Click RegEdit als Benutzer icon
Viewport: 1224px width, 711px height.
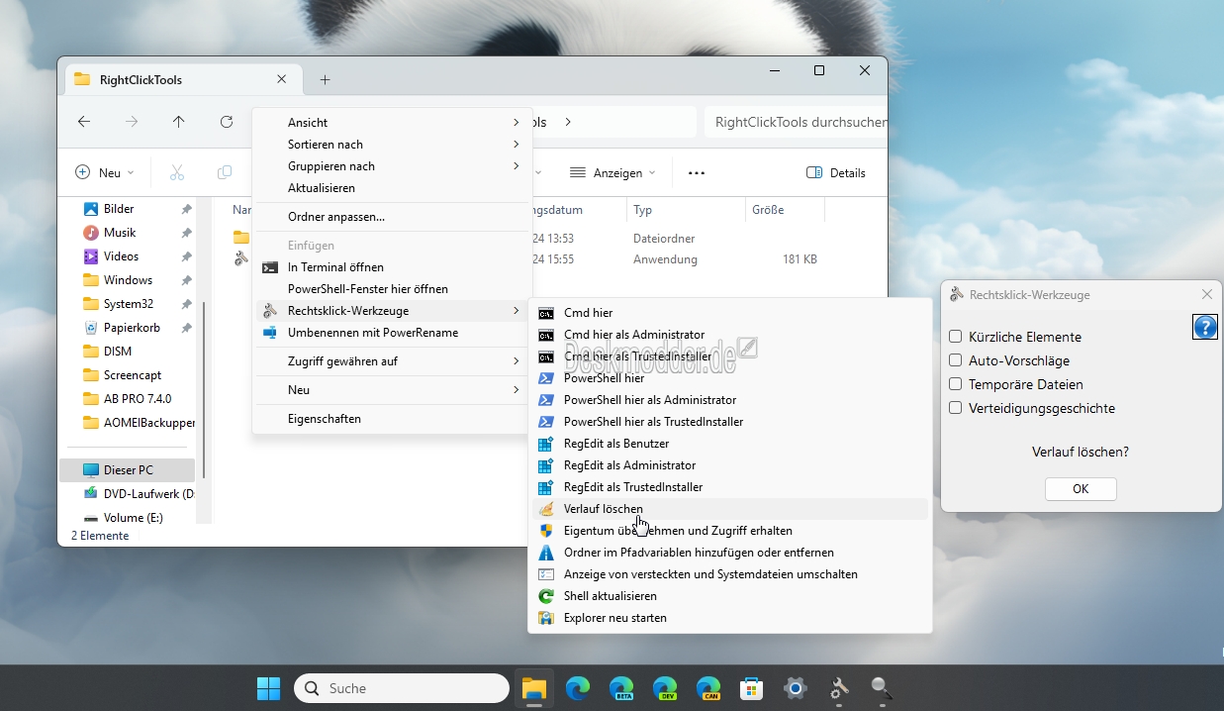(x=546, y=444)
